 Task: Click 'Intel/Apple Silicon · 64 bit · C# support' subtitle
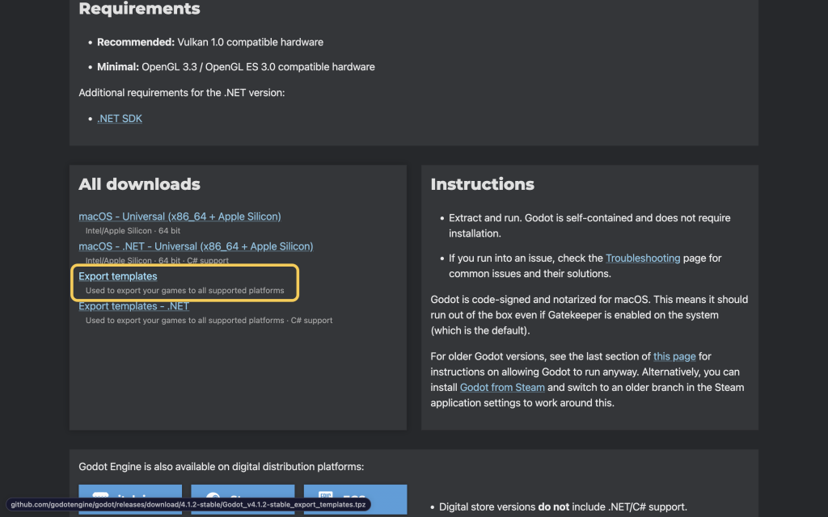coord(158,260)
